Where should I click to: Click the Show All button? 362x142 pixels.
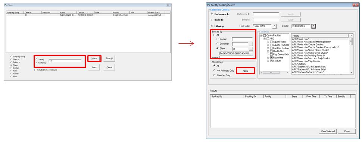click(109, 59)
